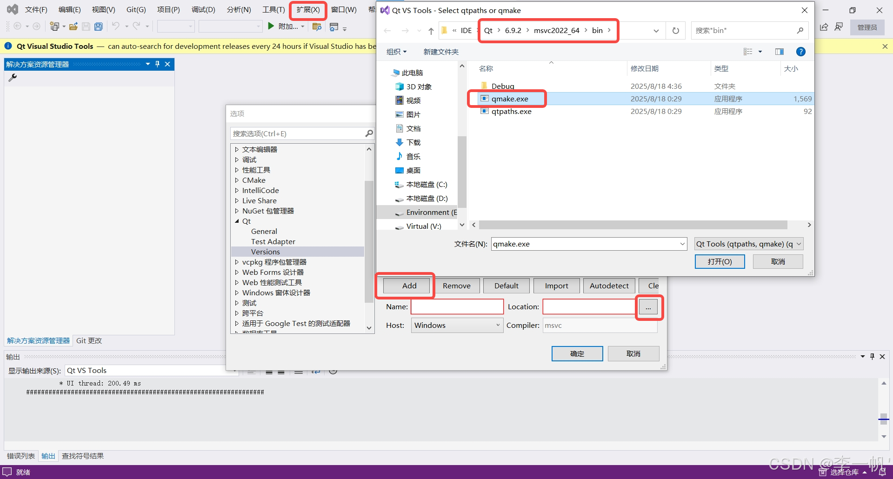Click the Redo arrow icon
The height and width of the screenshot is (479, 893).
click(x=136, y=26)
